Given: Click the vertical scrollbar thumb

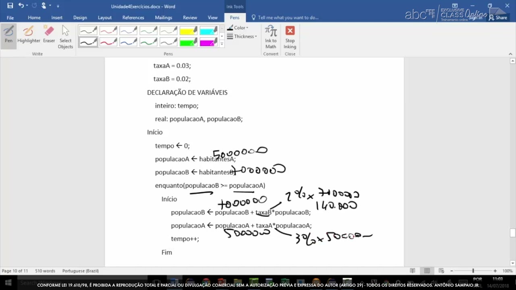Looking at the screenshot, I should (513, 233).
